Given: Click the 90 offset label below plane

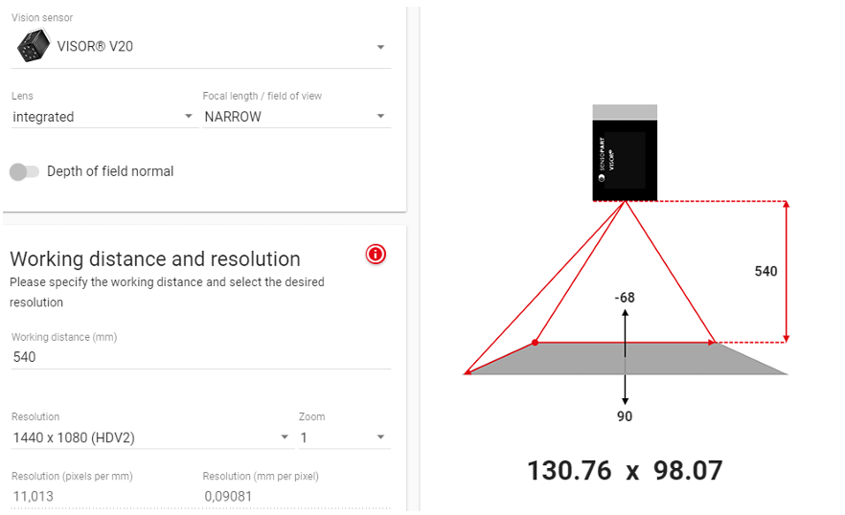Looking at the screenshot, I should (625, 416).
